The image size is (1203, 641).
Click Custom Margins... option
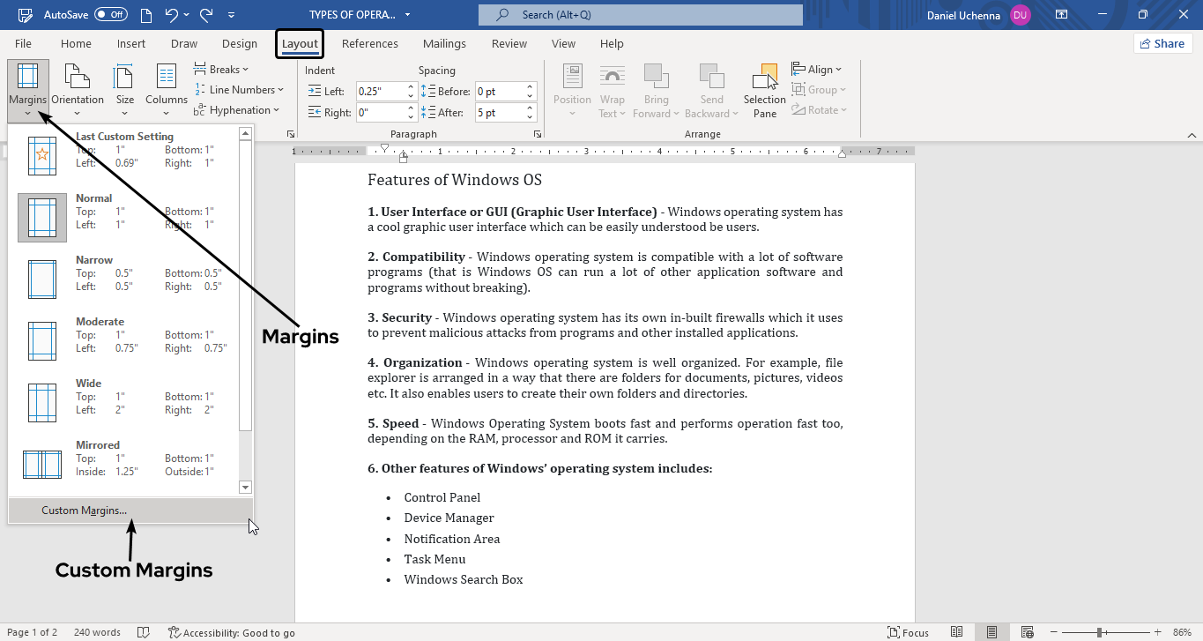click(x=85, y=511)
